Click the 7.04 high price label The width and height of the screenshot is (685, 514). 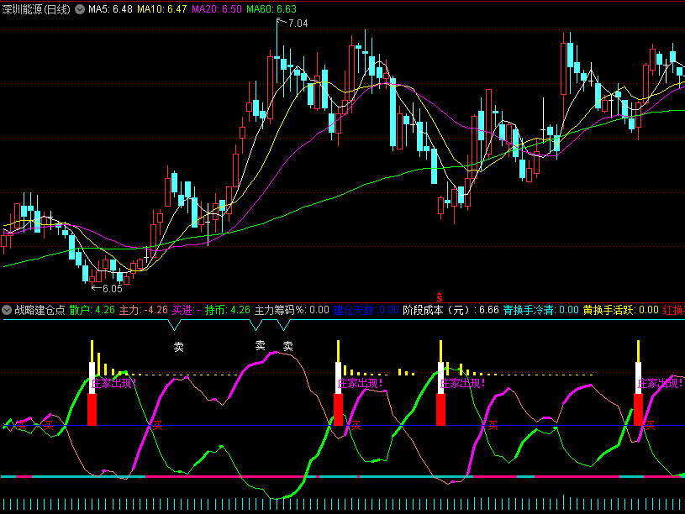click(x=298, y=24)
